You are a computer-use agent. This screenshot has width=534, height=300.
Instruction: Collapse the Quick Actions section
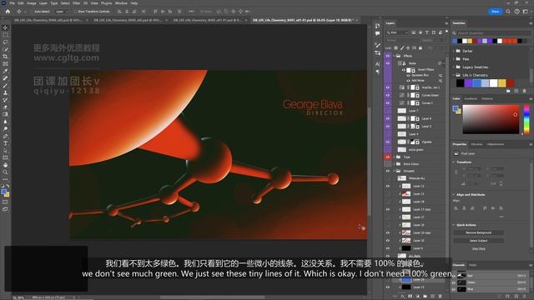pos(454,225)
